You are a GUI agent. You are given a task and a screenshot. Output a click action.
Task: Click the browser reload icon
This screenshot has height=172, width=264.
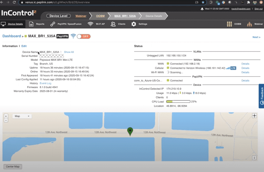click(x=14, y=2)
